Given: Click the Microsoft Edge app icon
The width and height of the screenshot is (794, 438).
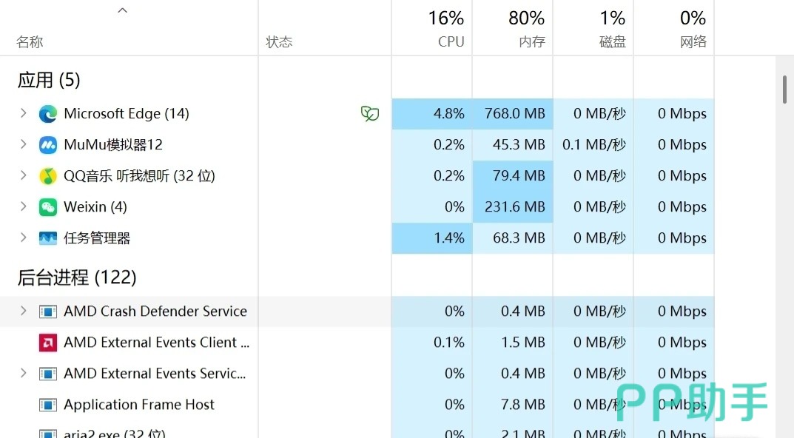Looking at the screenshot, I should click(48, 114).
